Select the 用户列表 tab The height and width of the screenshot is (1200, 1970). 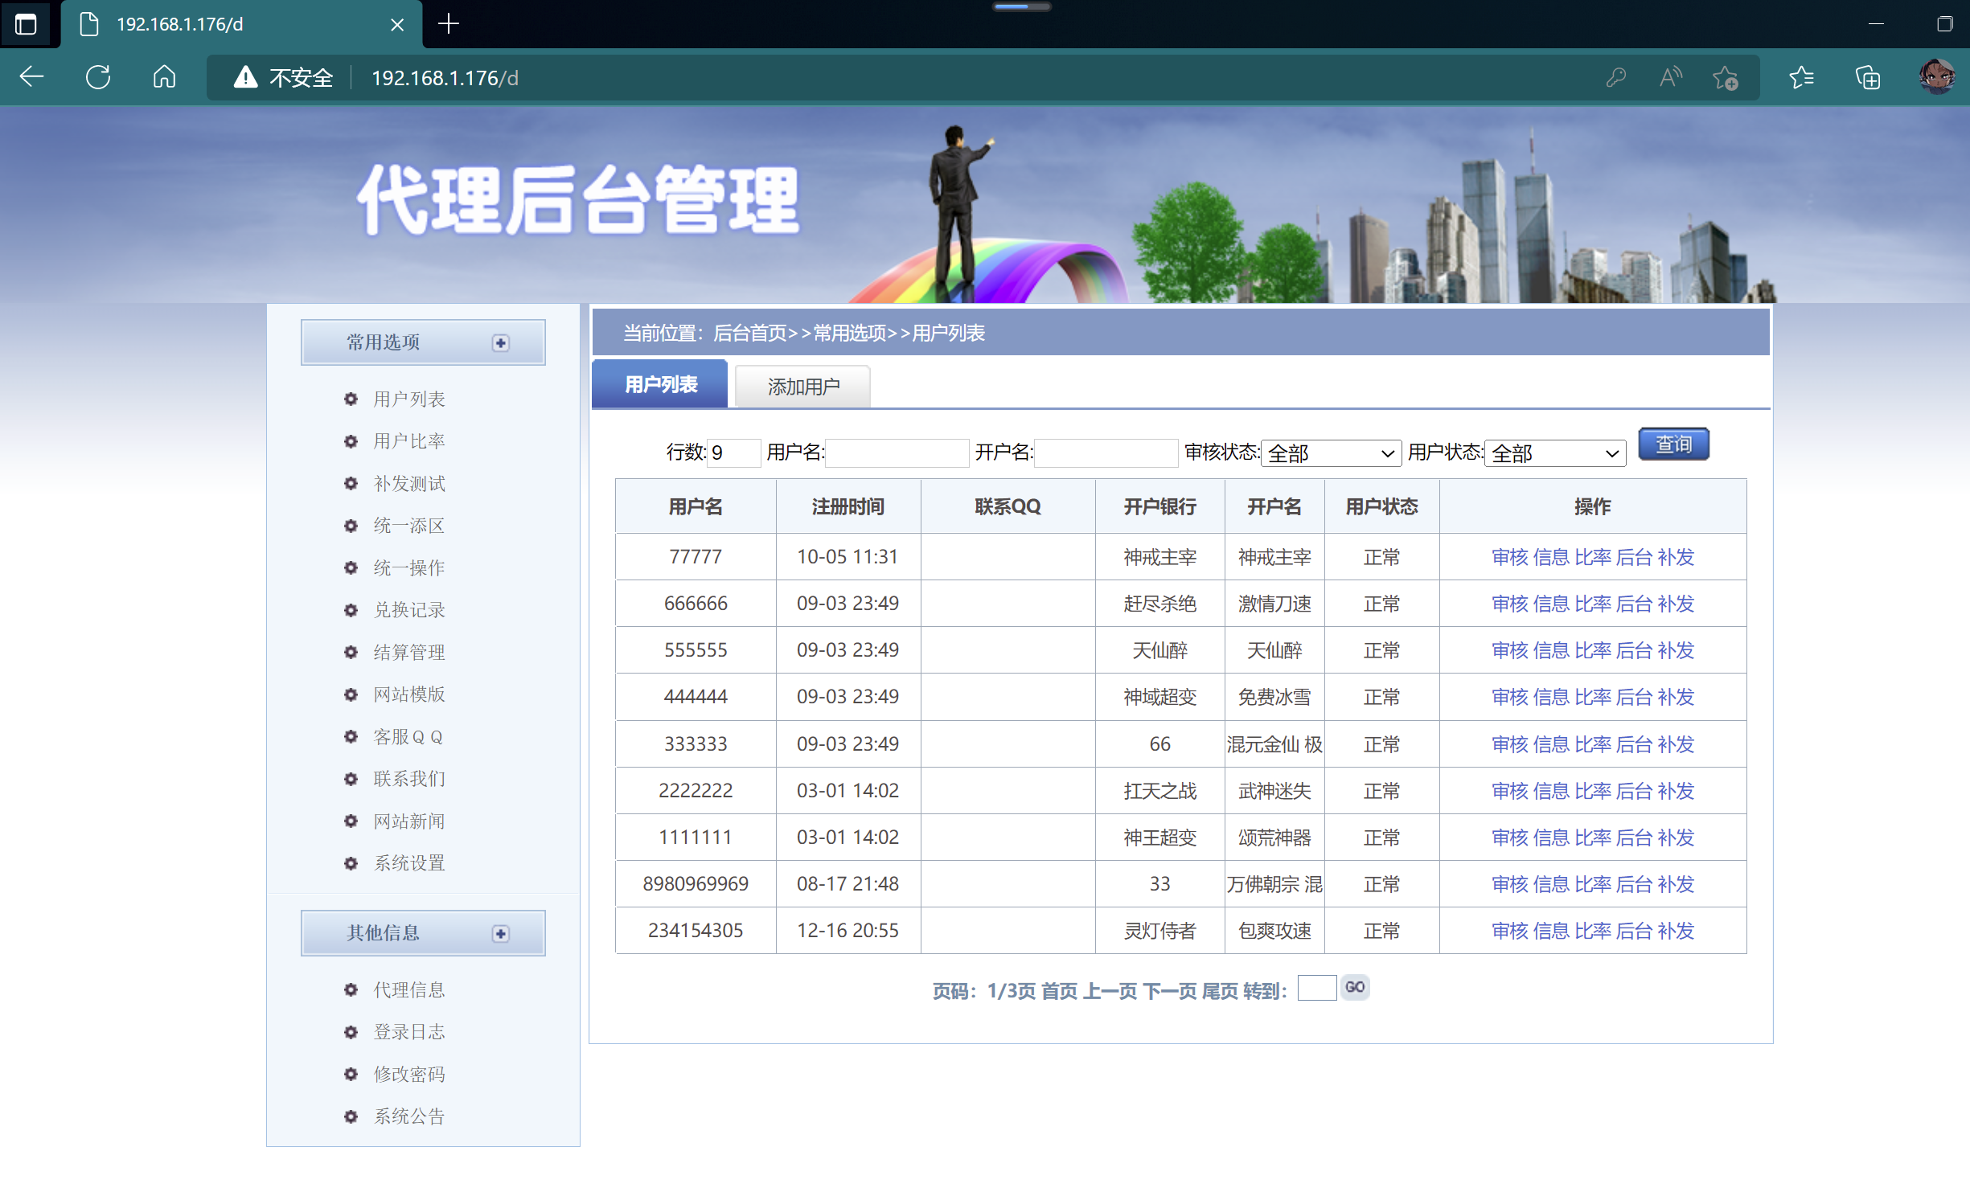660,384
